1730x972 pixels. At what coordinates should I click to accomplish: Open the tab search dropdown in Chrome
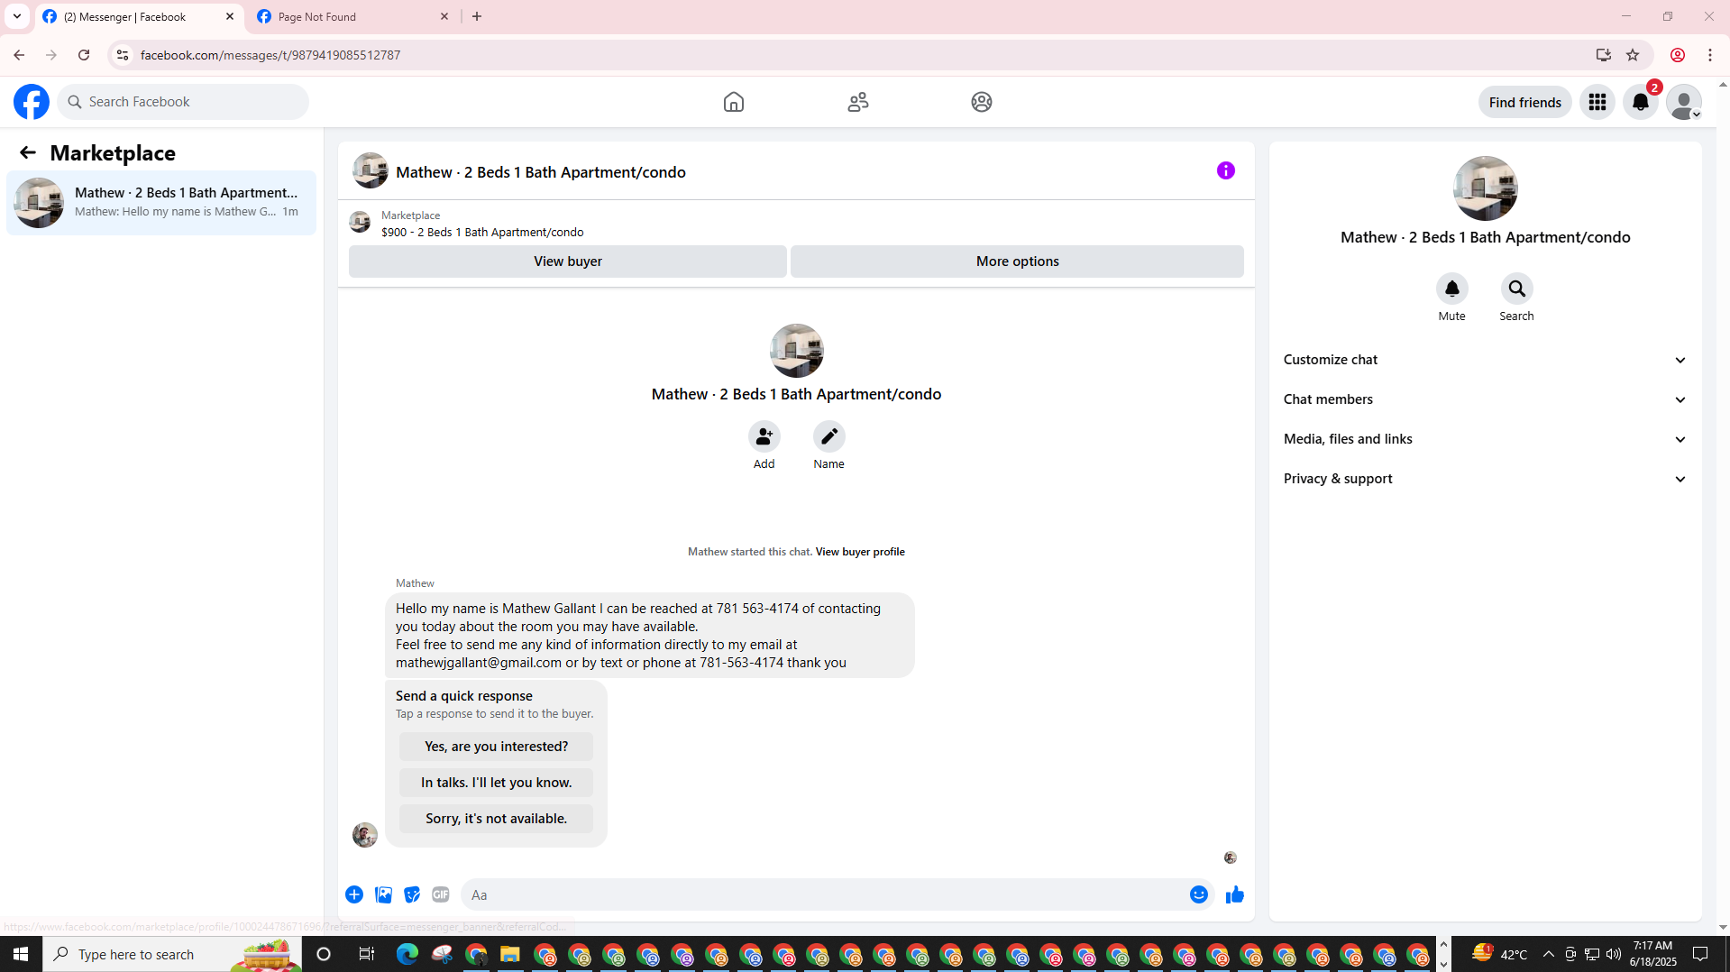(x=17, y=16)
